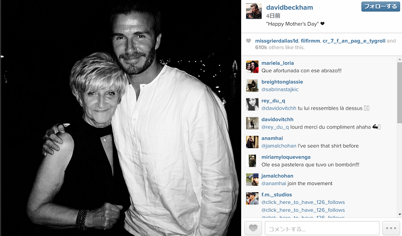This screenshot has height=236, width=402.
Task: Click mariela_loria's avatar thumbnail
Action: (252, 67)
